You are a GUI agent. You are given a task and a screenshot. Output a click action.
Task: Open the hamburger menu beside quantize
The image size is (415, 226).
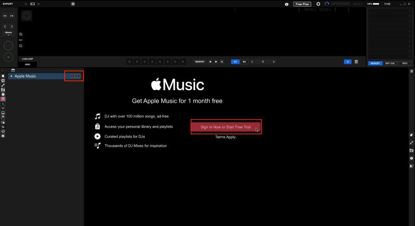coord(356,62)
